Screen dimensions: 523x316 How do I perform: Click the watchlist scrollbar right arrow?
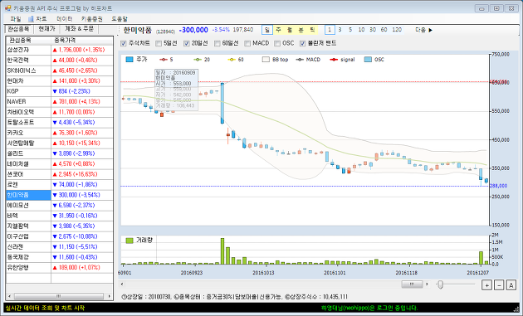[x=109, y=296]
